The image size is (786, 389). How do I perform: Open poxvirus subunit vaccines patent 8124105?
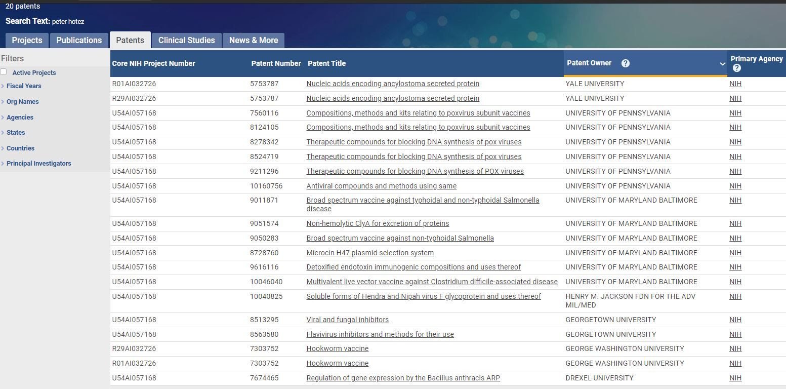click(418, 127)
